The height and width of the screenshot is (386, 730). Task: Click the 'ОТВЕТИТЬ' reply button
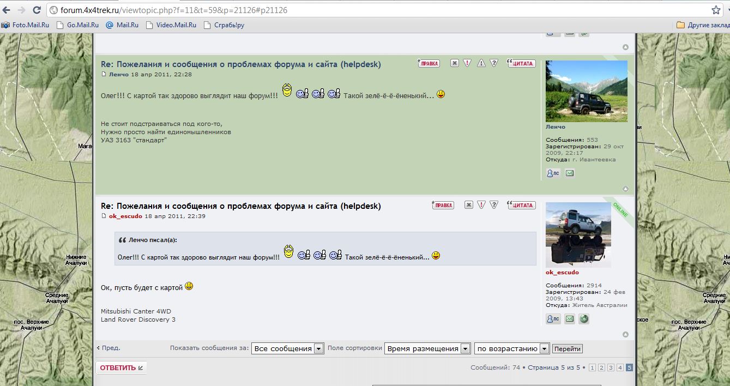pos(121,367)
